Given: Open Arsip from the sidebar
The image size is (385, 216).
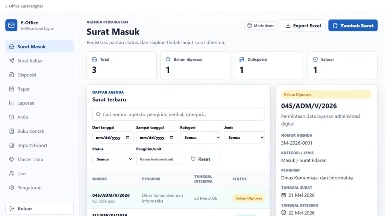Looking at the screenshot, I should [x=39, y=117].
